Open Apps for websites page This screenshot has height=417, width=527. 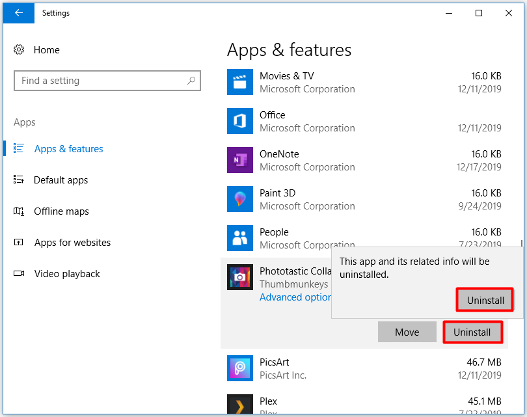coord(73,242)
